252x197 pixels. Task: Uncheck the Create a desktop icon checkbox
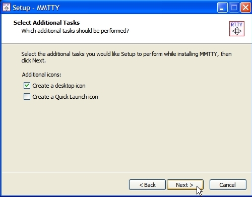point(27,86)
